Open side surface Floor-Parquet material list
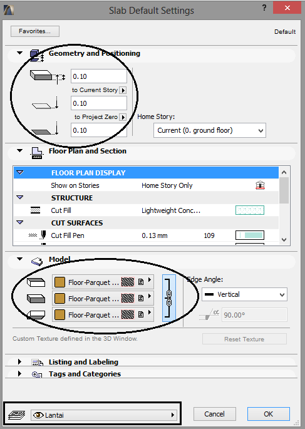The height and width of the screenshot is (429, 305). click(x=103, y=298)
